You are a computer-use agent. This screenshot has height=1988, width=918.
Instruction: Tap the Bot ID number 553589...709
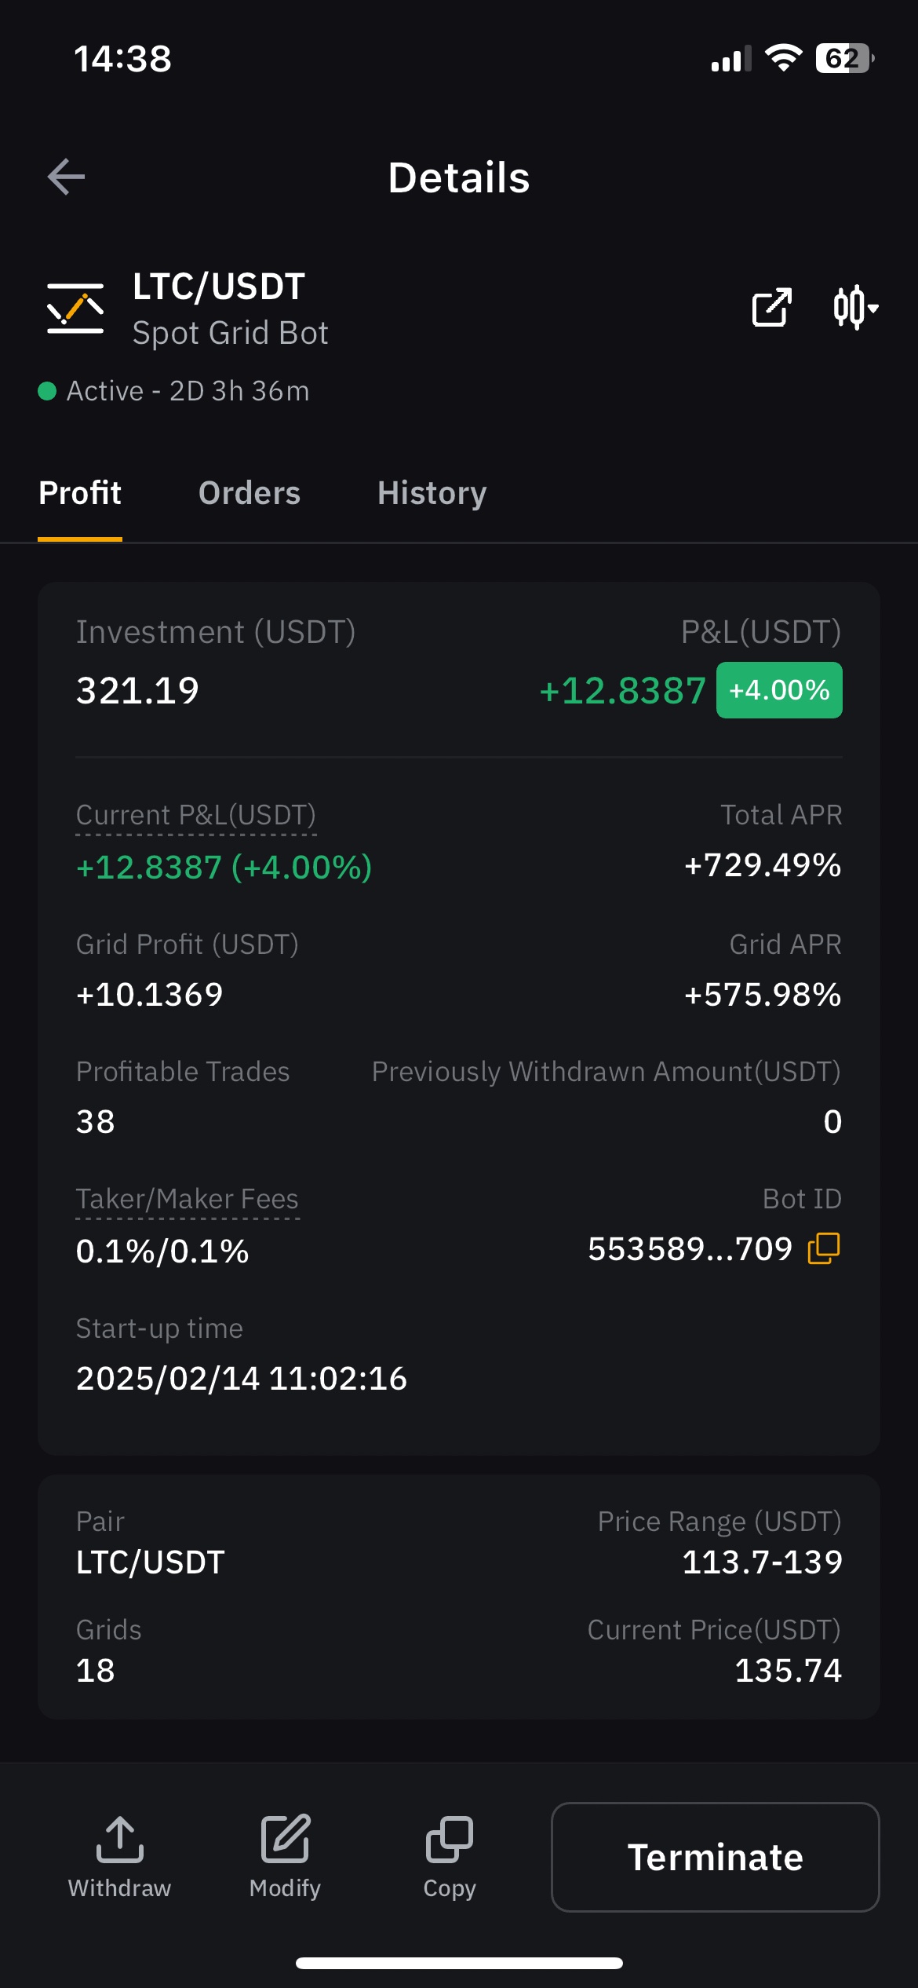pos(690,1248)
